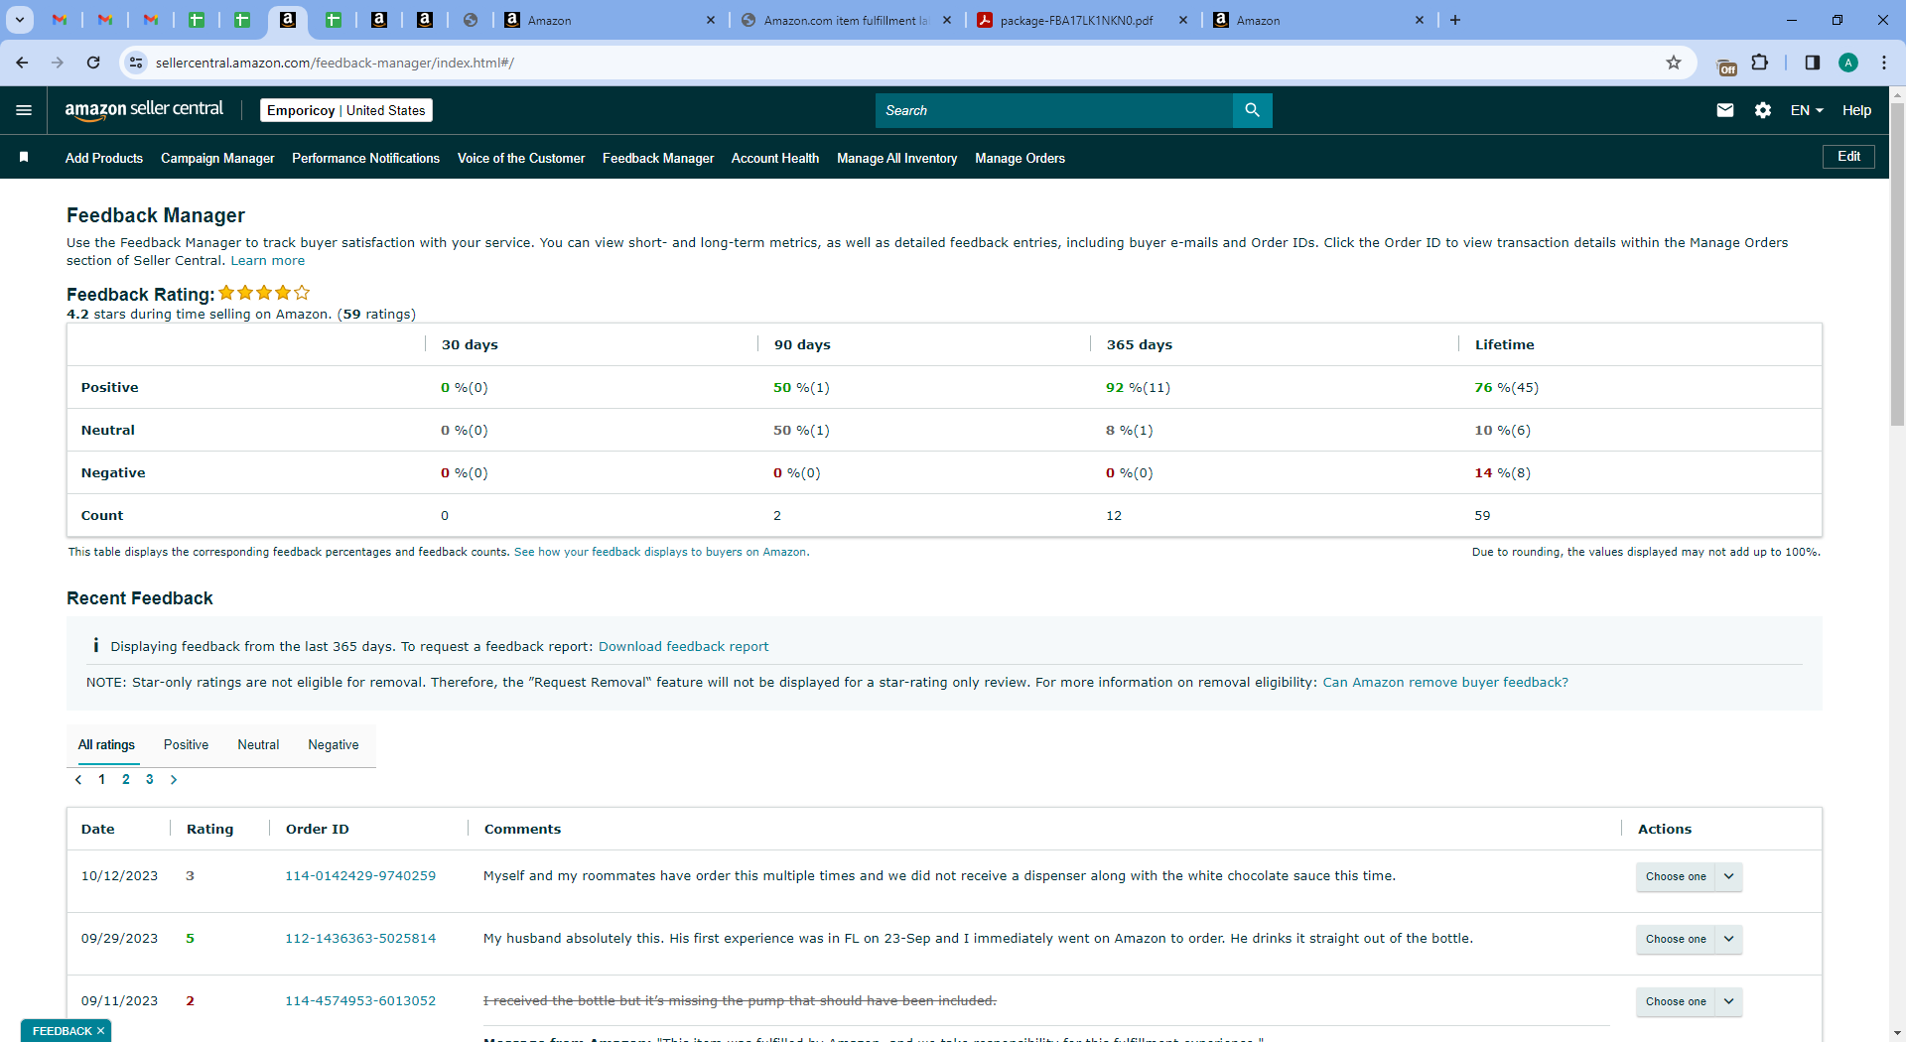
Task: Click the Learn more link
Action: tap(268, 261)
